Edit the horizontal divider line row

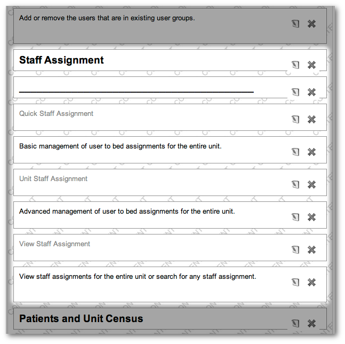[295, 92]
